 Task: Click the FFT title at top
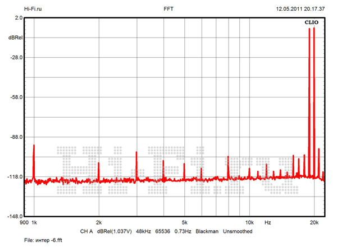(x=168, y=10)
